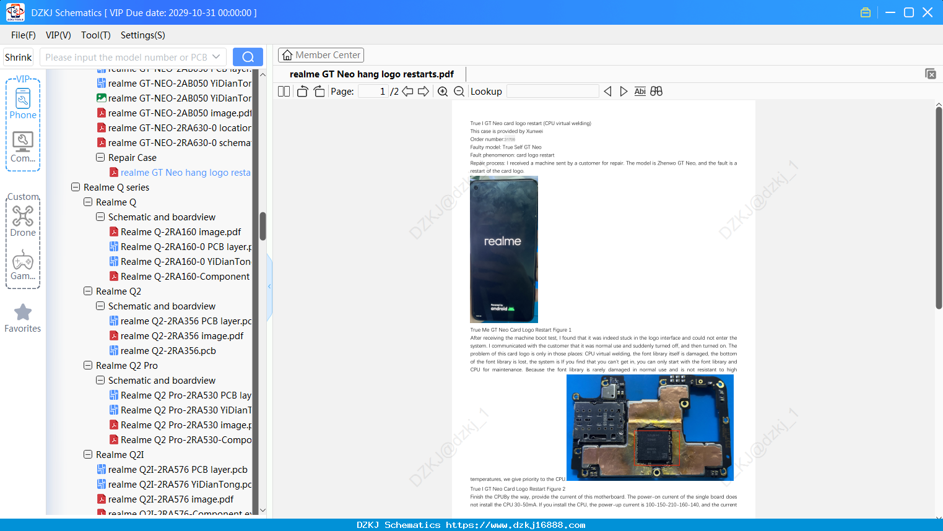This screenshot has width=943, height=531.
Task: Open Drone category in sidebar
Action: point(23,221)
